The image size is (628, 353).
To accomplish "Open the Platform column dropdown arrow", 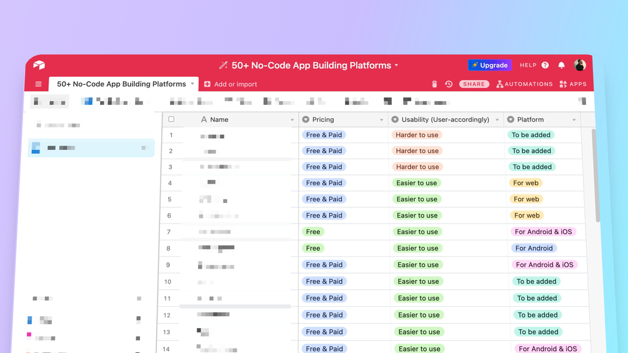I will pyautogui.click(x=574, y=120).
